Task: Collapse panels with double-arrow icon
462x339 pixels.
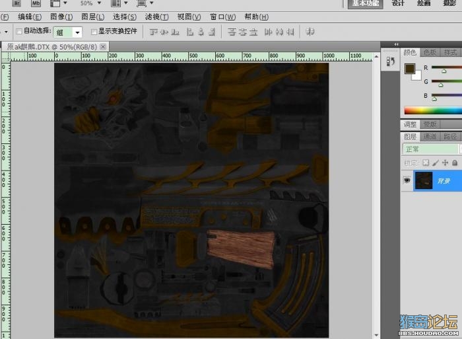Action: (x=396, y=44)
